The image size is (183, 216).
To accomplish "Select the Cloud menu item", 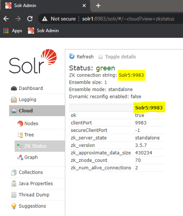I will tap(37, 111).
